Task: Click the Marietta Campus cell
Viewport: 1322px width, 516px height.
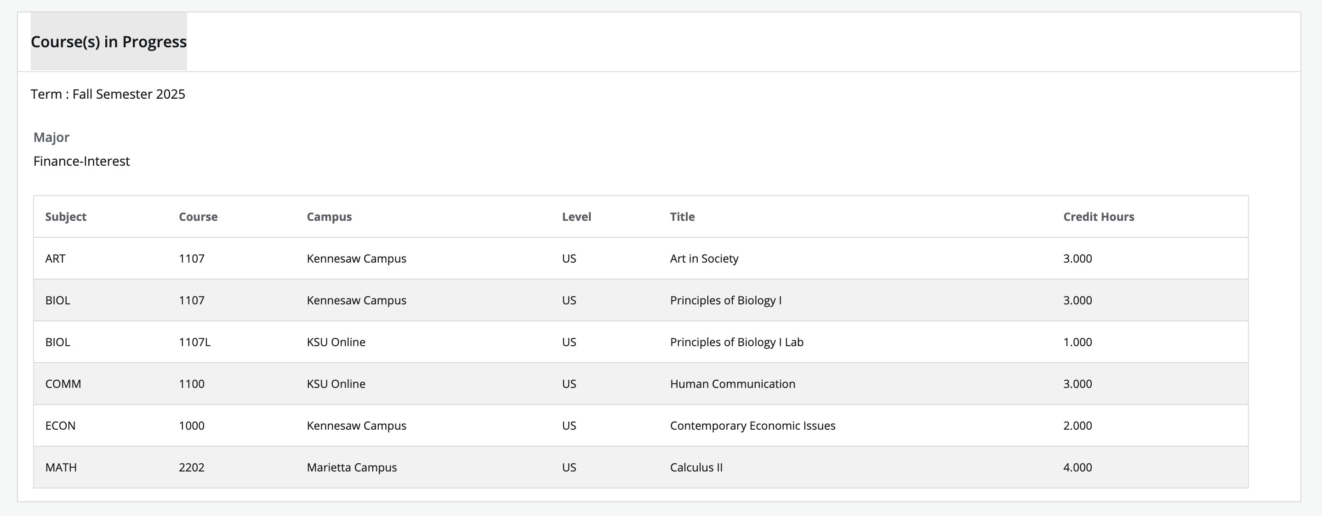Action: [x=352, y=467]
